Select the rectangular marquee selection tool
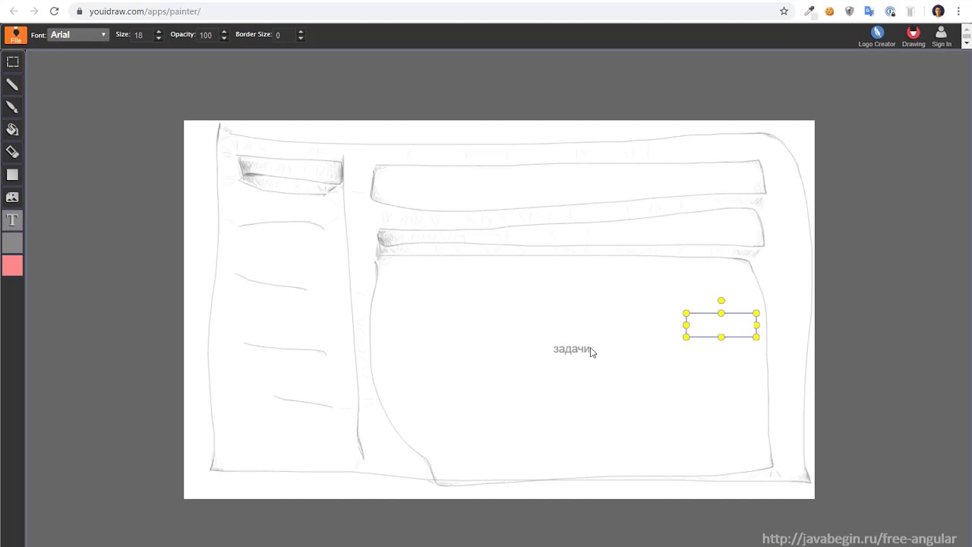The height and width of the screenshot is (547, 972). 12,62
